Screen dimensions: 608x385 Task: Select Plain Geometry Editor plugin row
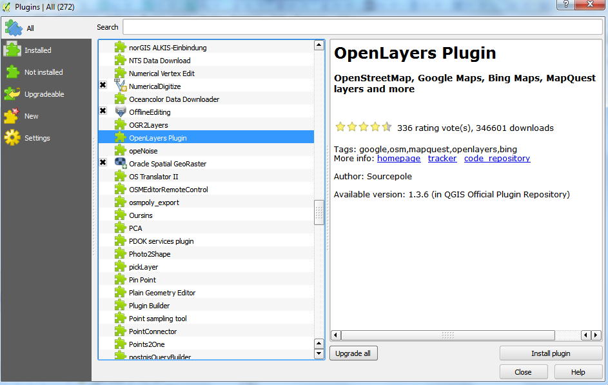tap(206, 292)
